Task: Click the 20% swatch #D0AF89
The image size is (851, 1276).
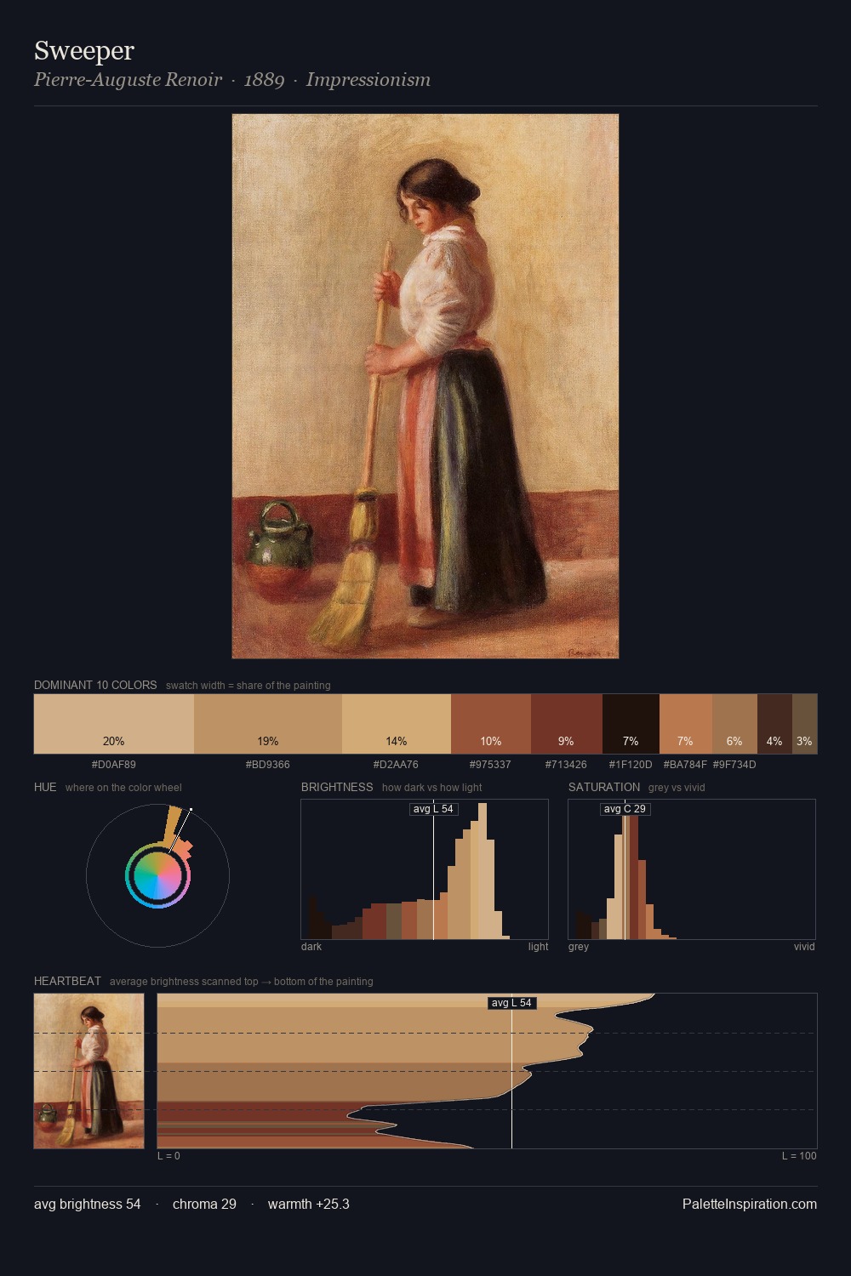Action: point(114,724)
